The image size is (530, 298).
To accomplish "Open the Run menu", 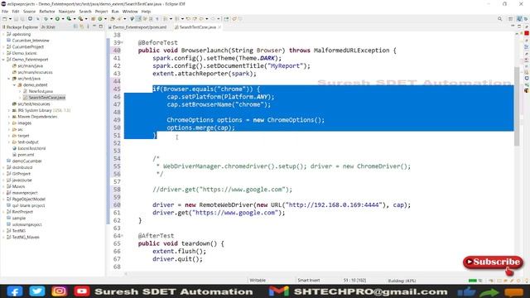I will point(115,12).
